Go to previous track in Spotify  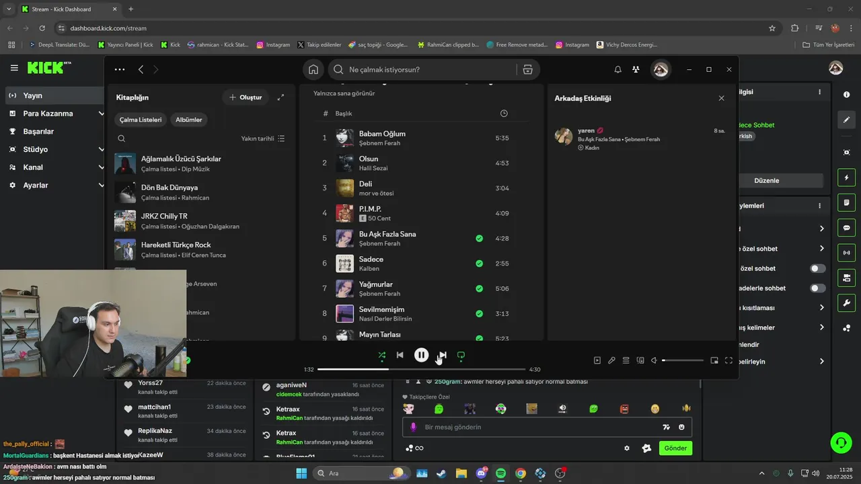click(x=400, y=355)
